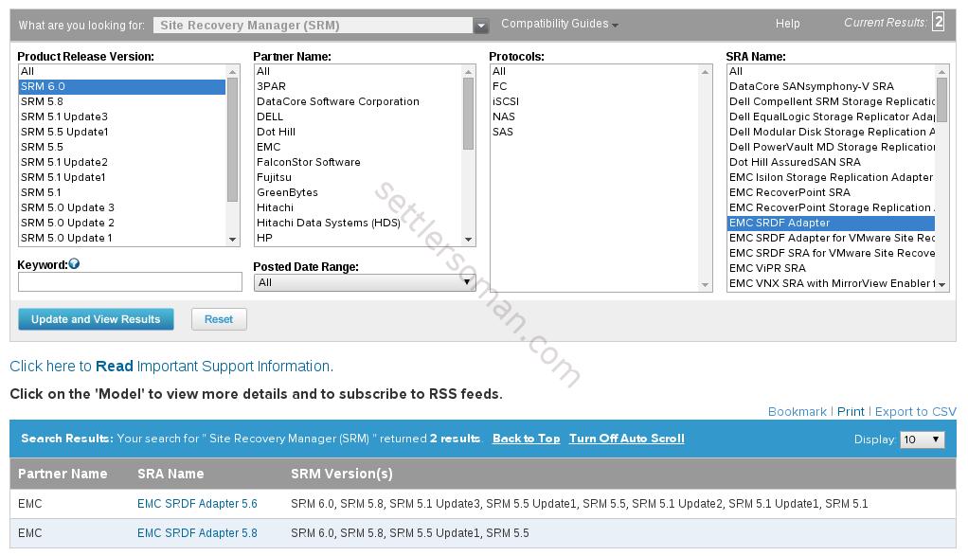The height and width of the screenshot is (556, 968).
Task: Select SRM 5.5 Update1 release version
Action: tap(122, 132)
